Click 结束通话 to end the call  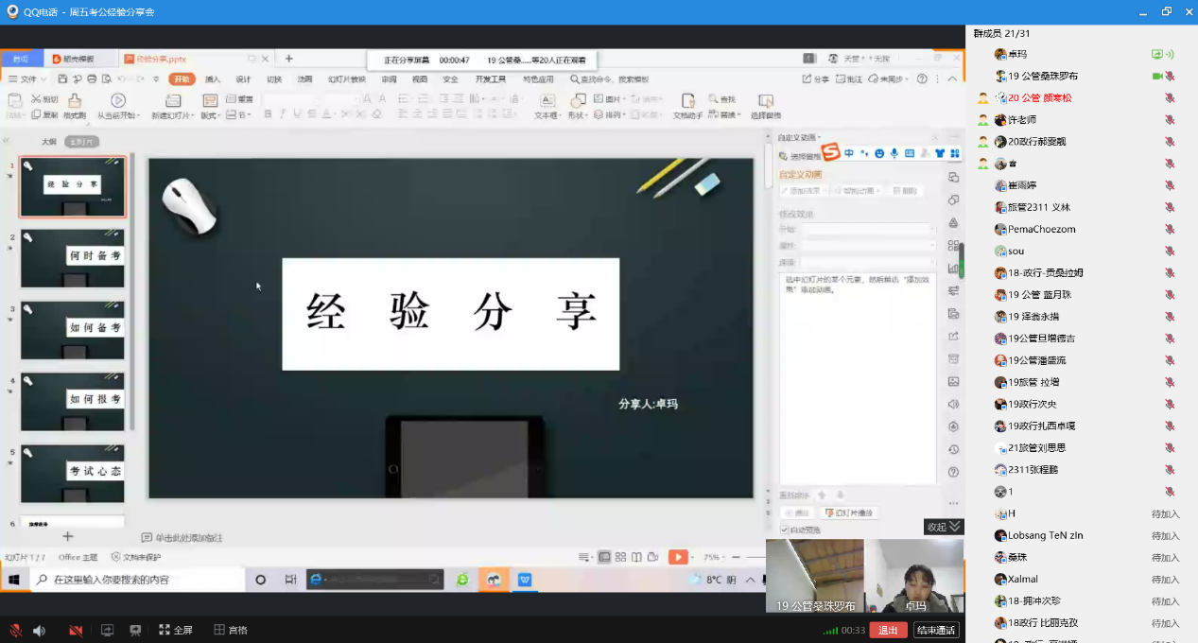(935, 630)
